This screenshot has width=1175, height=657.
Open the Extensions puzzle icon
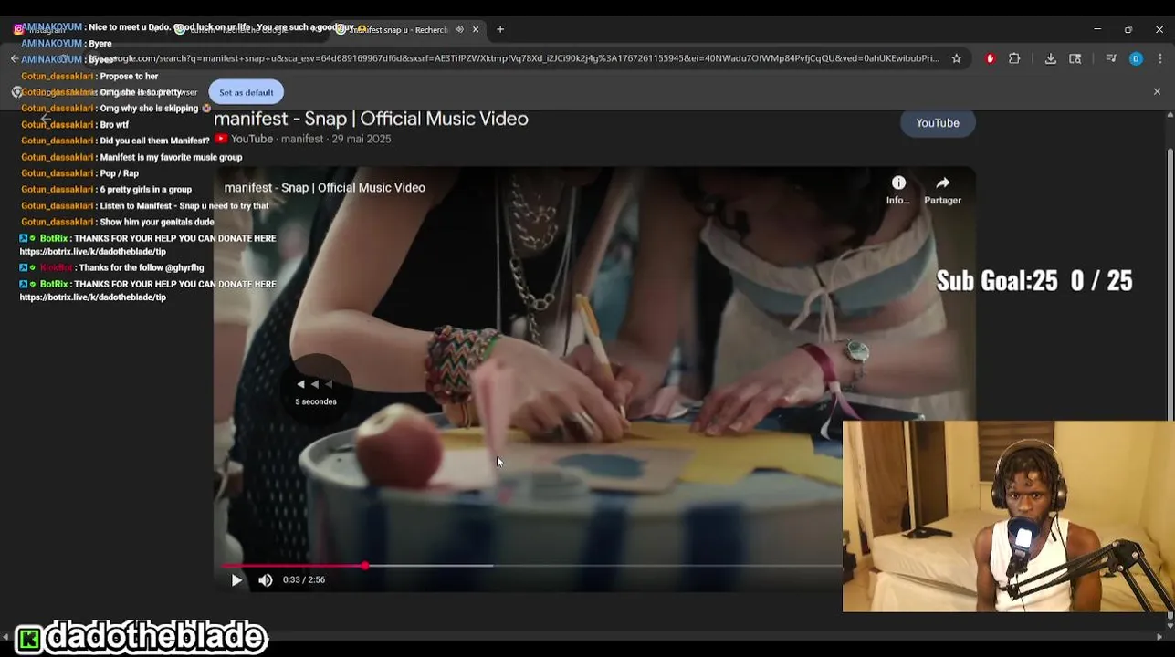tap(1014, 58)
